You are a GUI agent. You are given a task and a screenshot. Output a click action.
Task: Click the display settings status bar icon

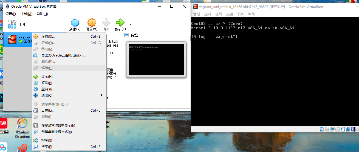pos(343,129)
